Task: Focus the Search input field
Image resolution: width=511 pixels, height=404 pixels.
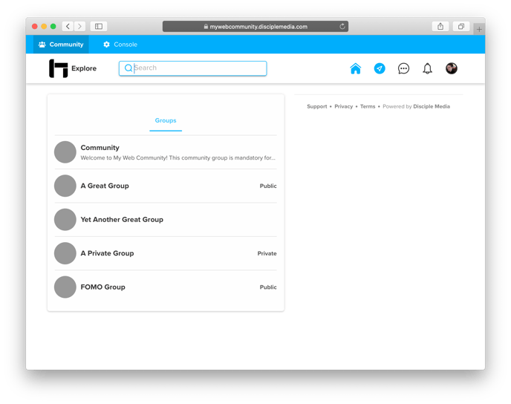Action: [x=193, y=68]
